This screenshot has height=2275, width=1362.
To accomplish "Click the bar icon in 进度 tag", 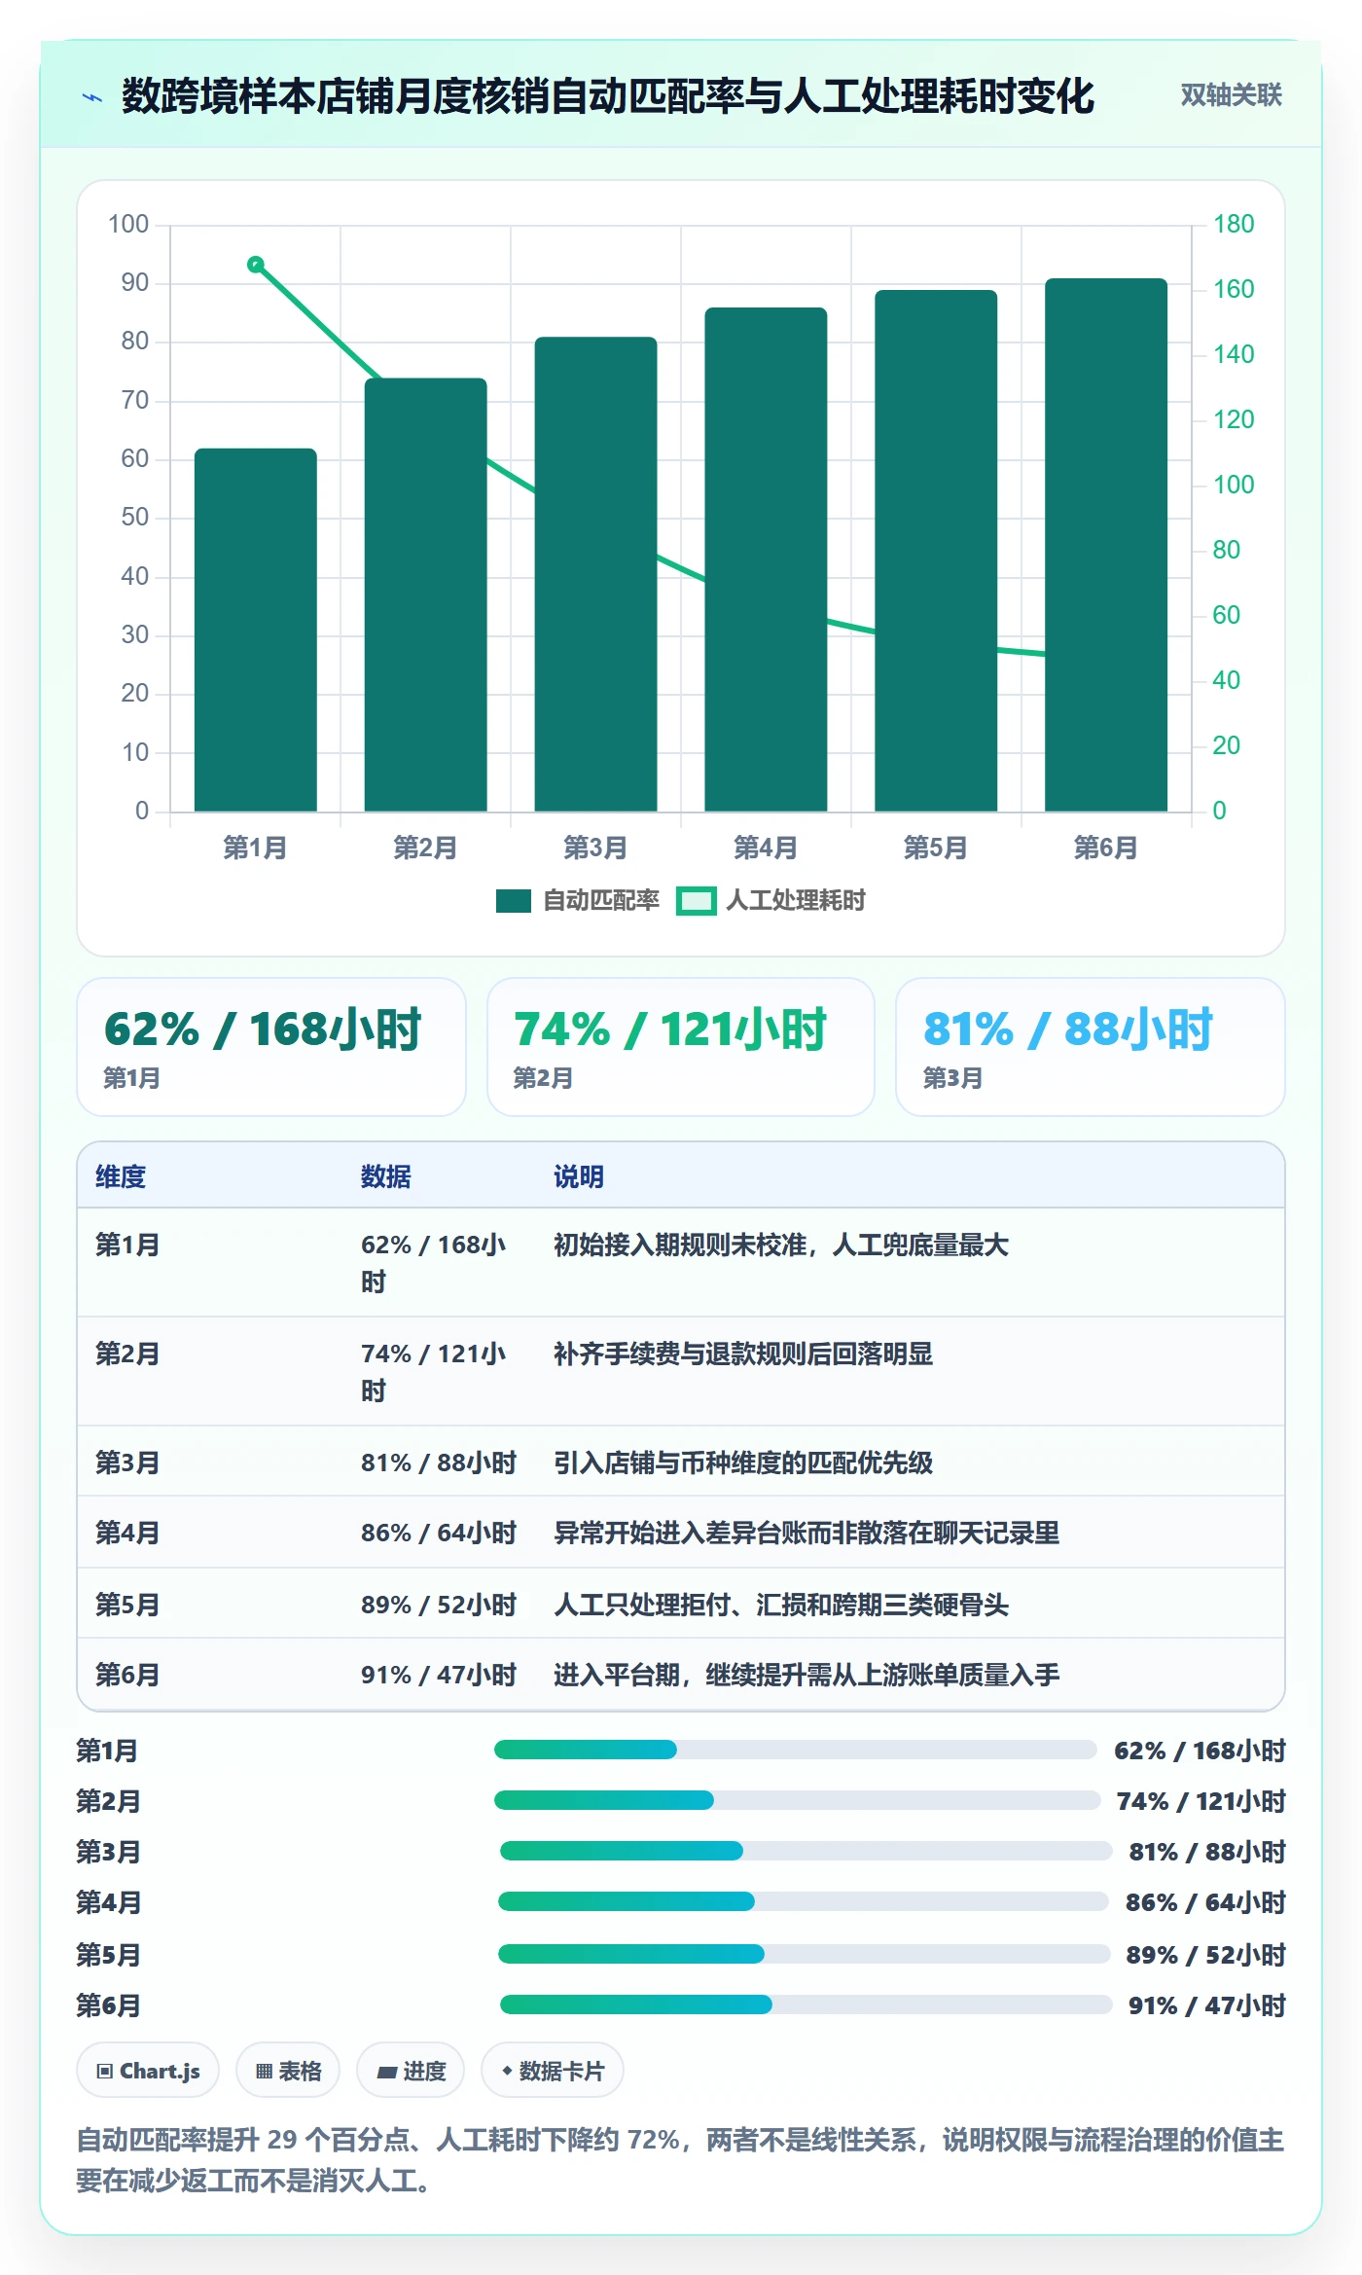I will tap(387, 2072).
